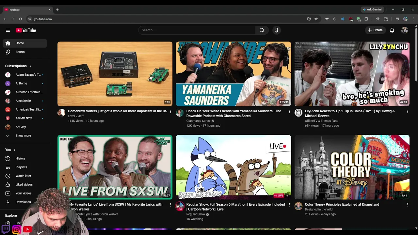Open Watch later list
418x235 pixels.
[25, 176]
